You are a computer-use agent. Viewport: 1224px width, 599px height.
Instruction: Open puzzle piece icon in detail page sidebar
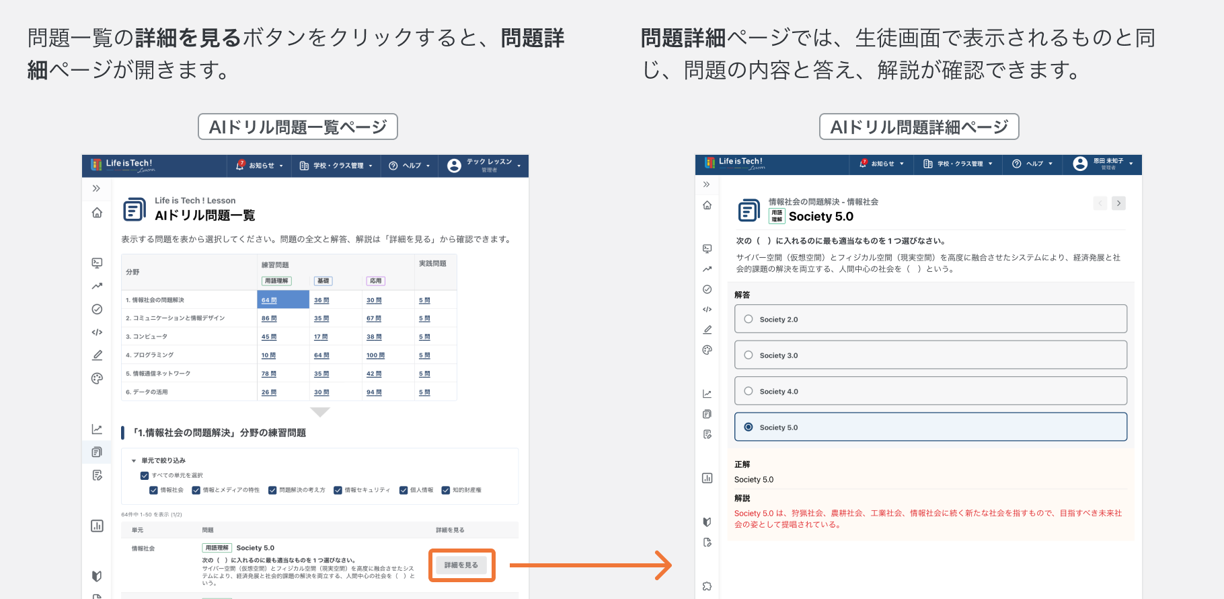pyautogui.click(x=707, y=586)
